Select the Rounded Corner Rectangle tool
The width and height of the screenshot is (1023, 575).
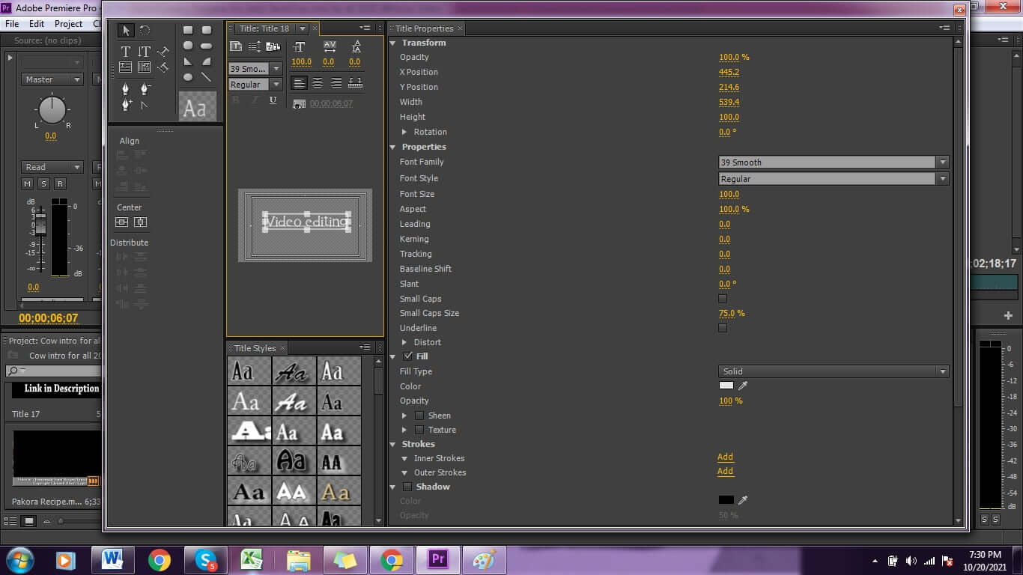tap(207, 30)
